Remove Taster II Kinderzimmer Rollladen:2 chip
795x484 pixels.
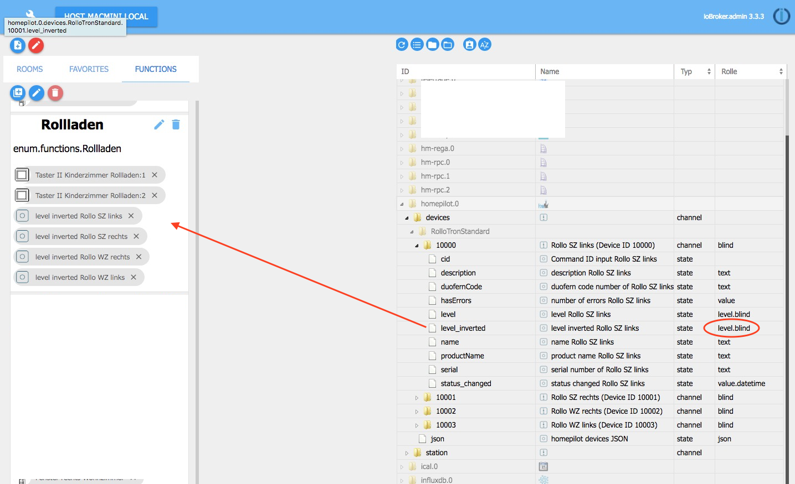[155, 195]
